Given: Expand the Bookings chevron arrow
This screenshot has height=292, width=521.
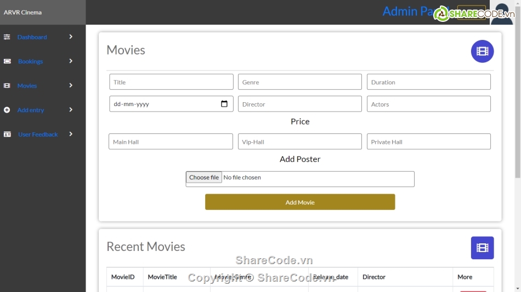Looking at the screenshot, I should pyautogui.click(x=71, y=61).
